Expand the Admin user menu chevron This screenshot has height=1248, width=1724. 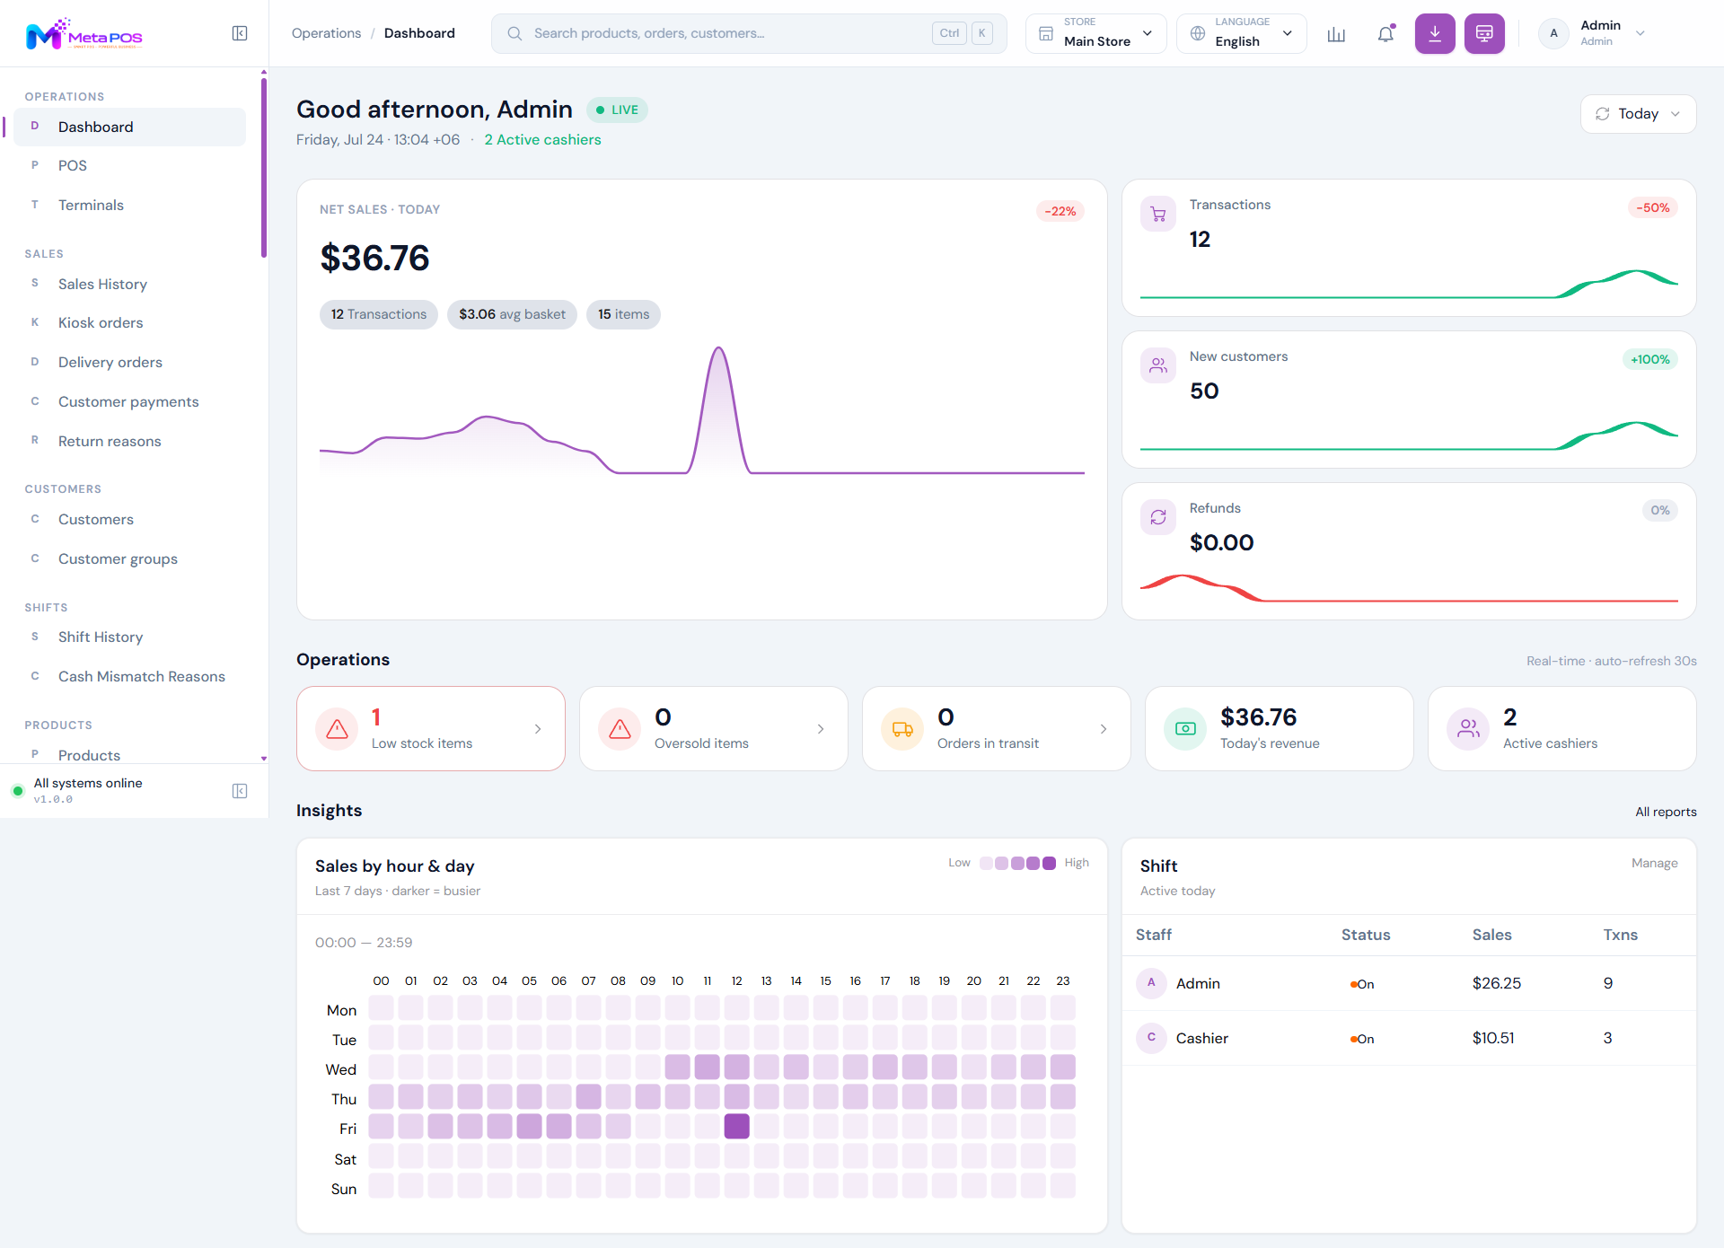coord(1640,34)
